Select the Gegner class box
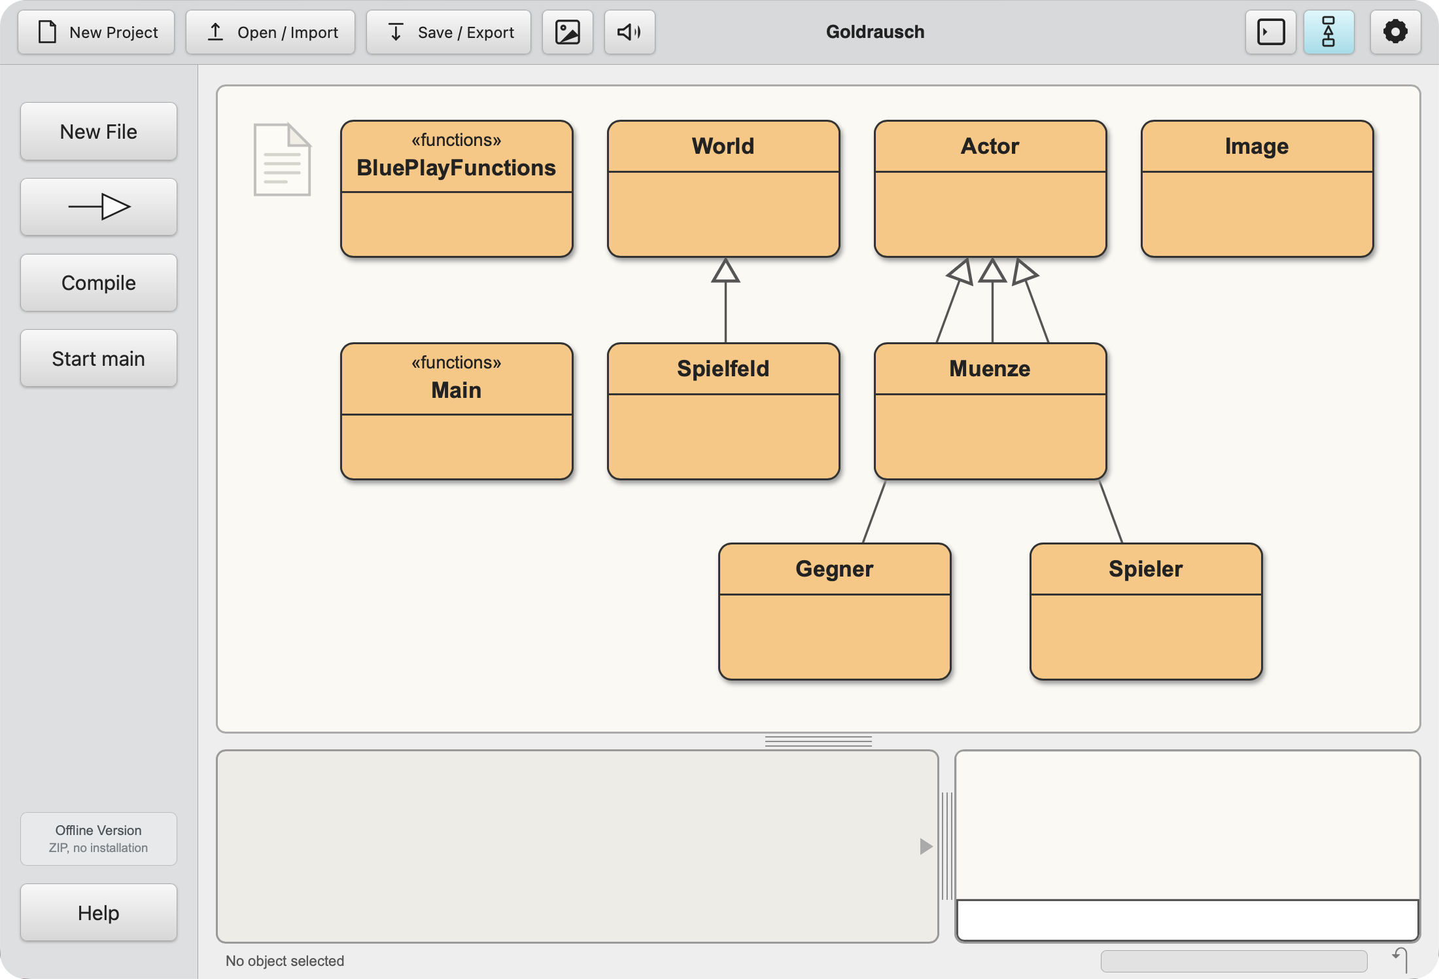This screenshot has height=979, width=1439. pyautogui.click(x=835, y=611)
